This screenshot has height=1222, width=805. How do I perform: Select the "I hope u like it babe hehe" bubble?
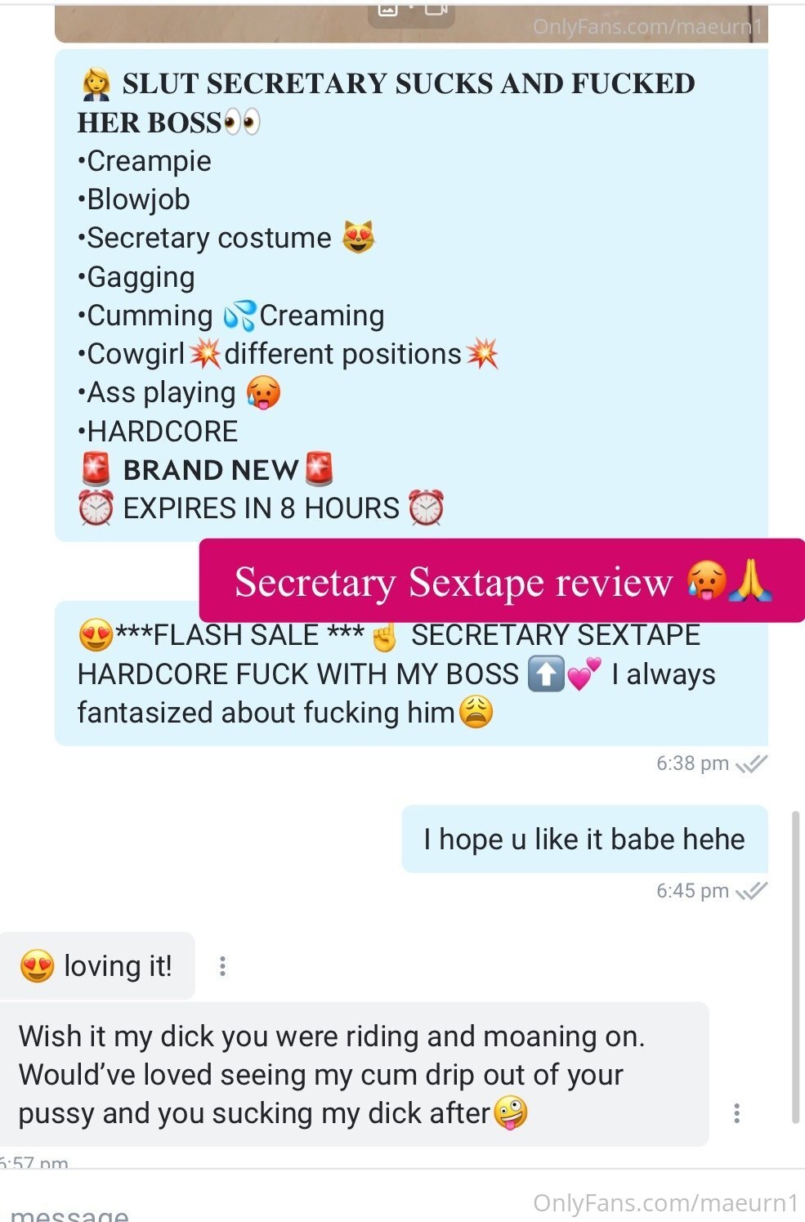[584, 839]
